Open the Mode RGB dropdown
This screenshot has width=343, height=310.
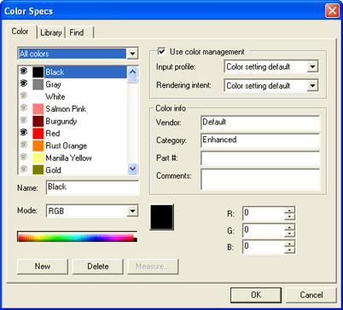pyautogui.click(x=132, y=211)
